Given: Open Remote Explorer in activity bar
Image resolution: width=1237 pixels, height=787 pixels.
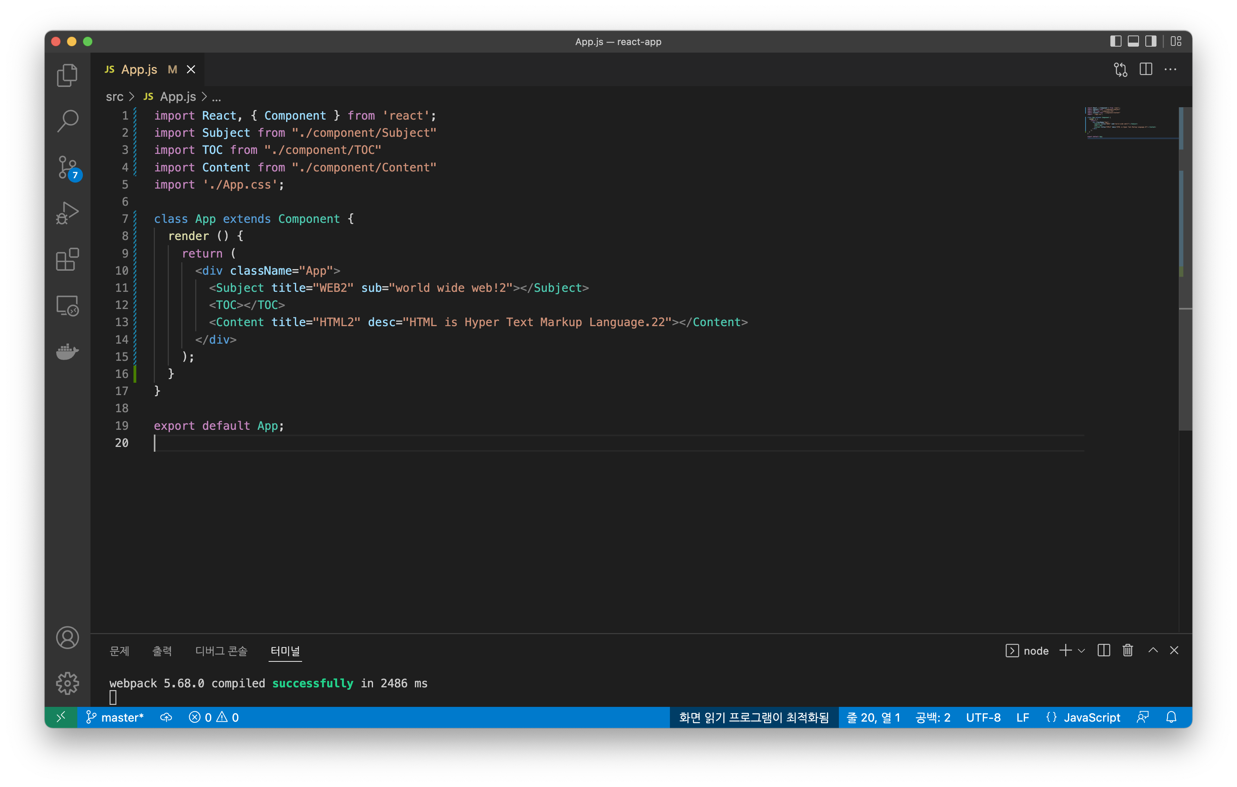Looking at the screenshot, I should point(67,306).
